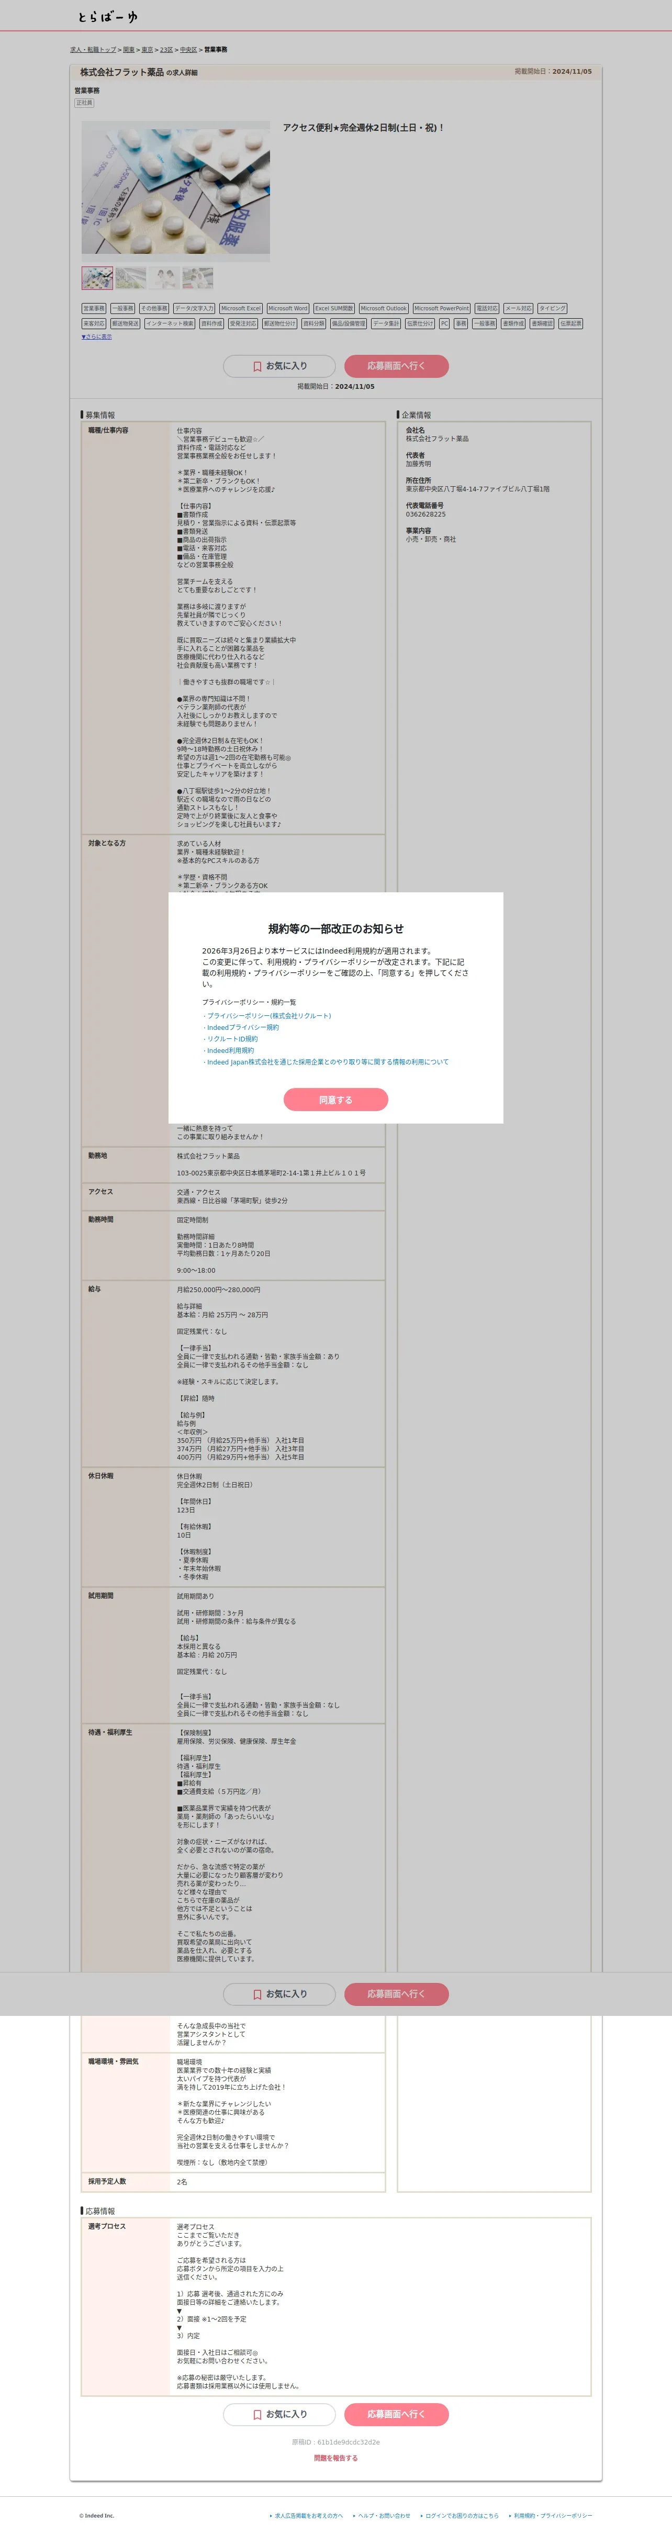Click the large pill-pack job photo
The height and width of the screenshot is (2534, 672).
[x=175, y=191]
